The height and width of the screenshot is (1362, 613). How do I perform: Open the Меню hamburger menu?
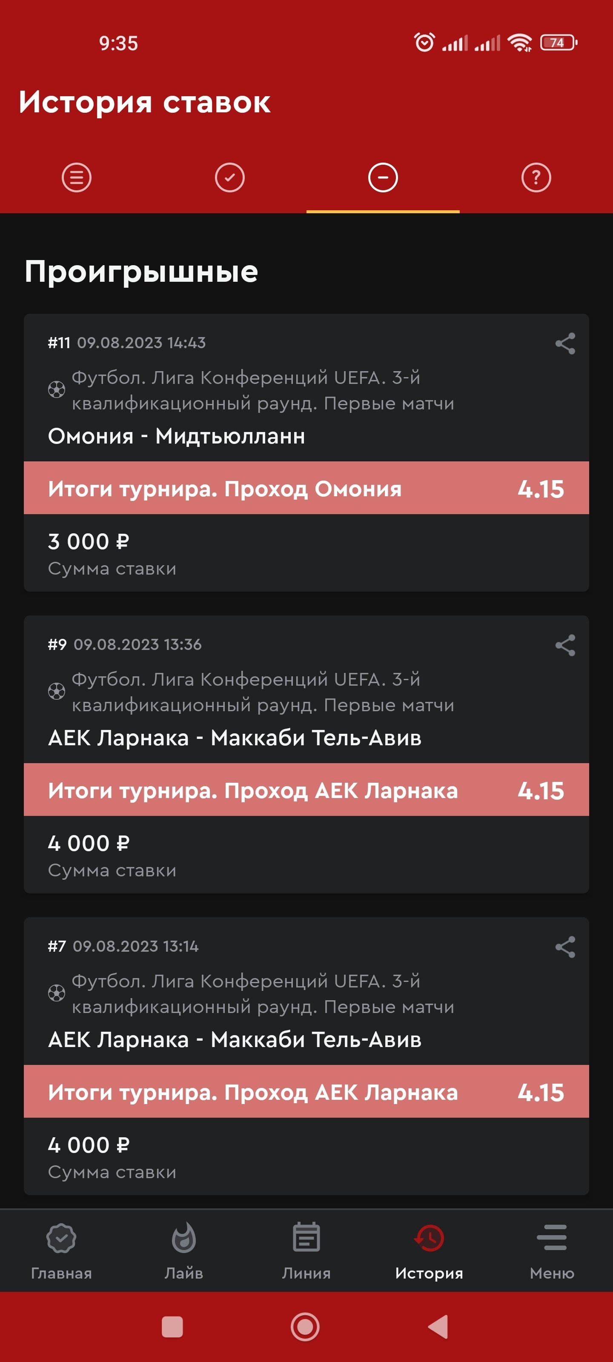(552, 1250)
